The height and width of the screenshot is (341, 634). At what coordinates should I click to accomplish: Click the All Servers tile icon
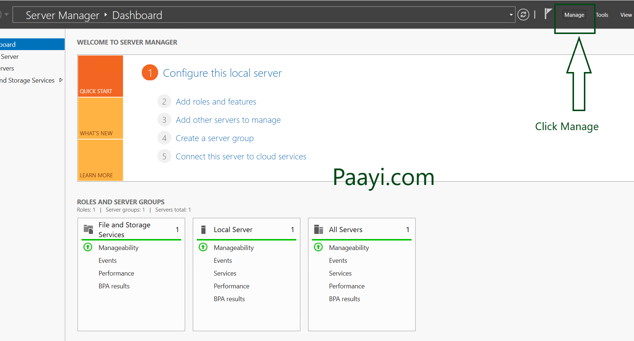pyautogui.click(x=319, y=230)
